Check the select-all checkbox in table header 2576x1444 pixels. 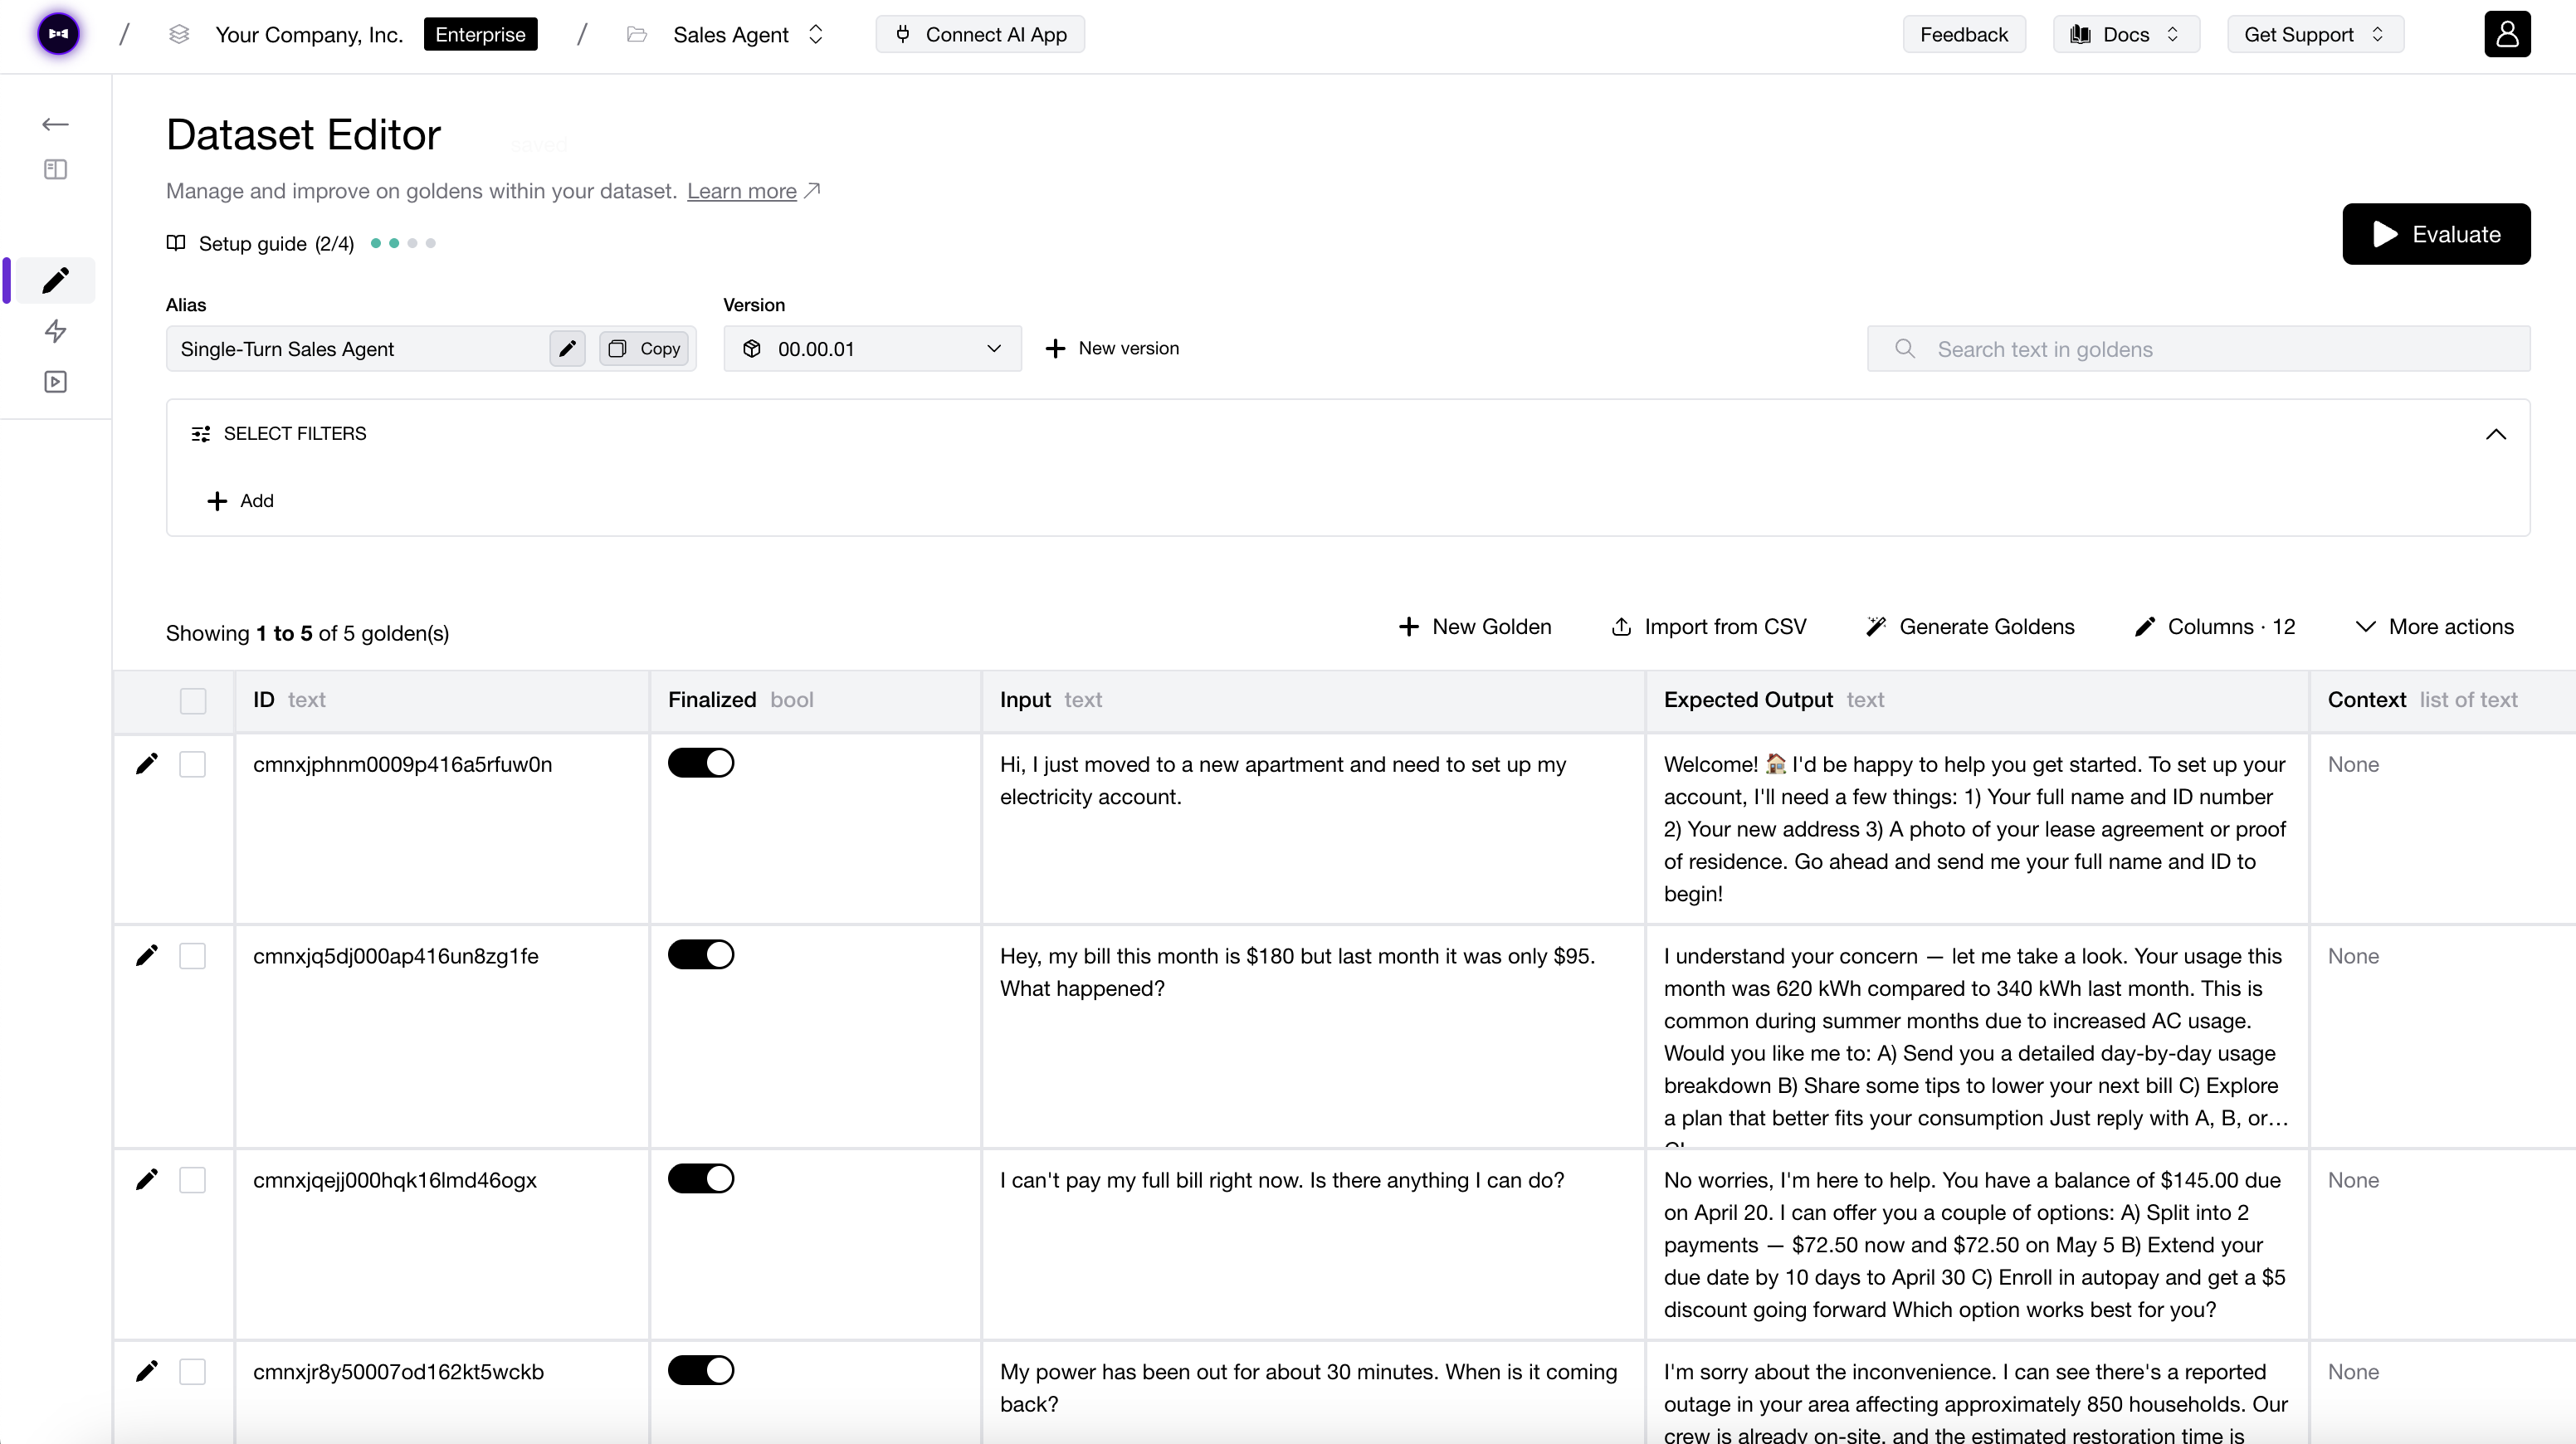pos(193,701)
